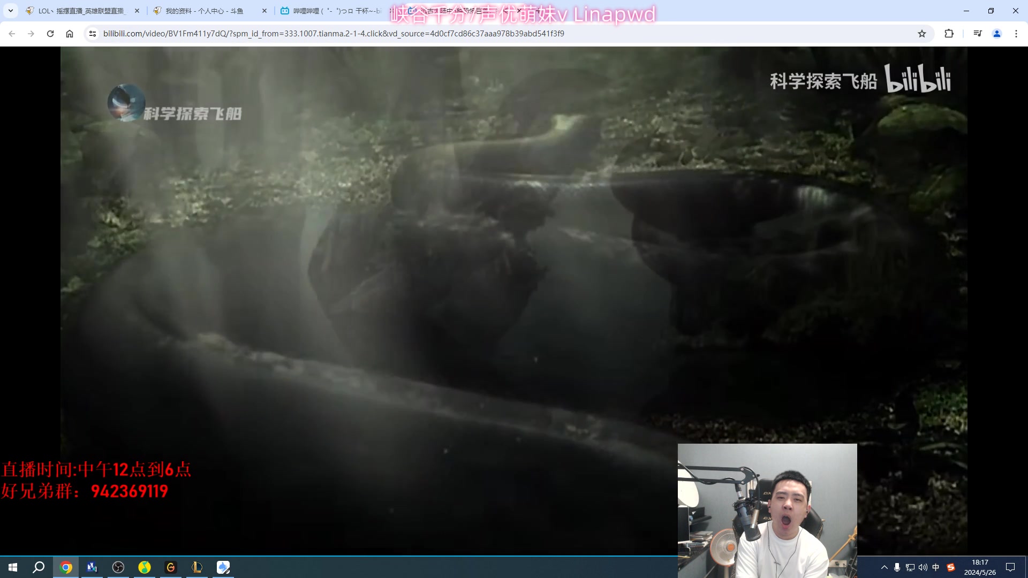Viewport: 1028px width, 578px height.
Task: Expand the tab search dropdown arrow
Action: [x=10, y=11]
